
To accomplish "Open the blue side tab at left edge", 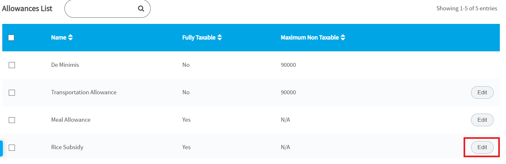I will click(x=1, y=149).
